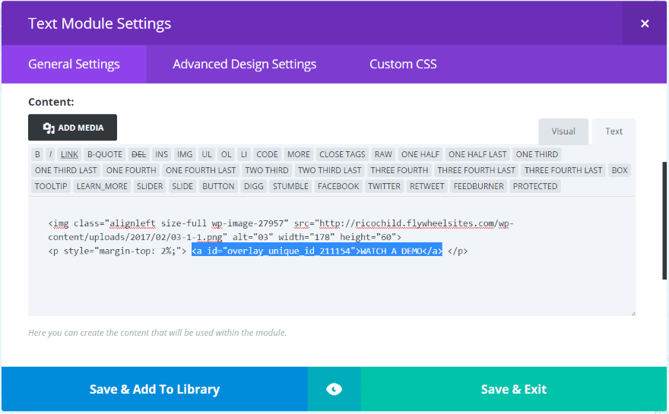Image resolution: width=669 pixels, height=414 pixels.
Task: Switch to Advanced Design Settings tab
Action: pyautogui.click(x=244, y=64)
